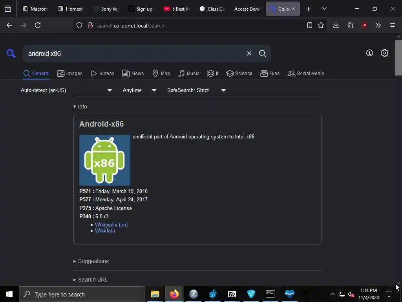Click the Android-x86 infobox heading
This screenshot has height=302, width=402.
102,124
